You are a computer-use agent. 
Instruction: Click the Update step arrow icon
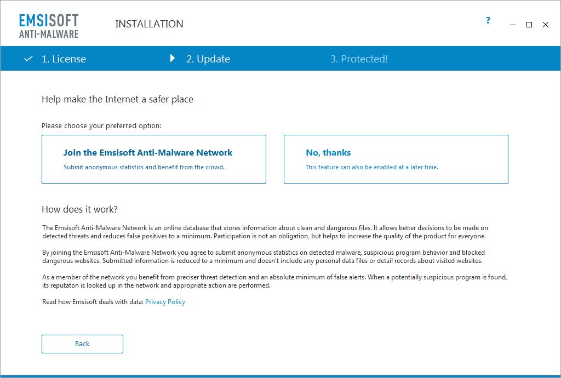point(173,58)
